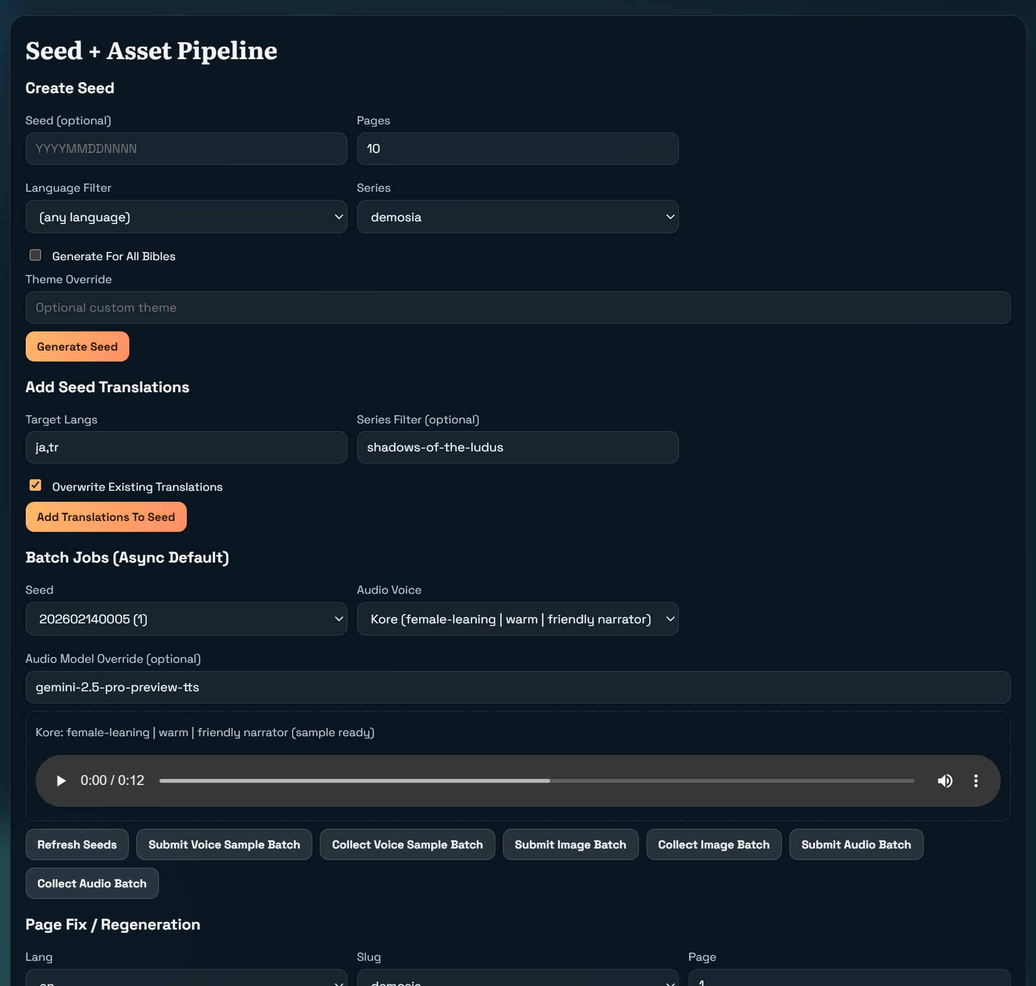Focus the Seed (optional) input field
The height and width of the screenshot is (986, 1036).
click(x=186, y=149)
